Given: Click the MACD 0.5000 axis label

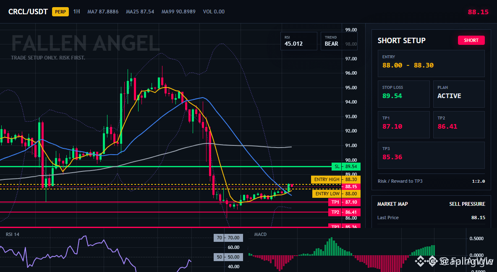Looking at the screenshot, I should 476,238.
